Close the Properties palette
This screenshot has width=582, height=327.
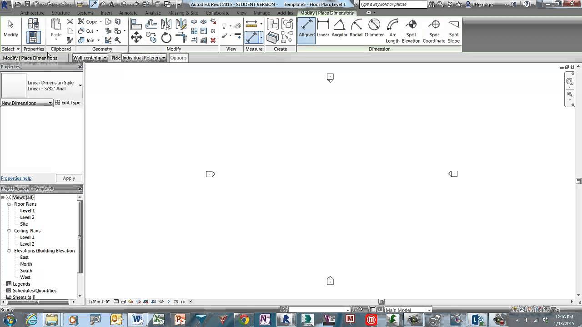coord(80,67)
